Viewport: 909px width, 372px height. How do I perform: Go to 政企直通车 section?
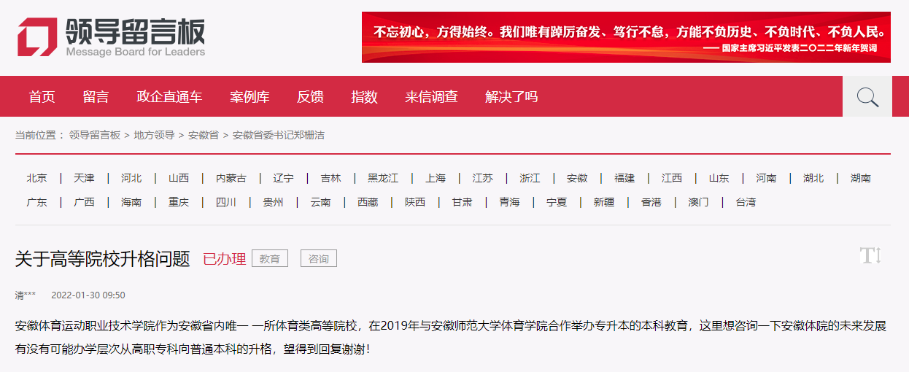169,97
